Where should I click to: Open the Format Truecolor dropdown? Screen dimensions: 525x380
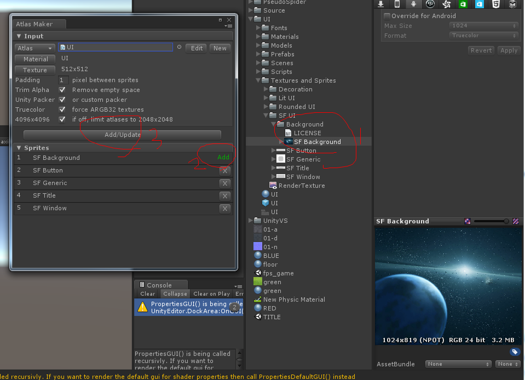tap(483, 35)
